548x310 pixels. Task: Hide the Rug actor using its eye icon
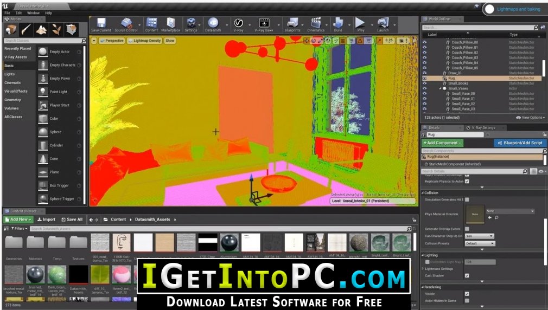click(x=425, y=78)
